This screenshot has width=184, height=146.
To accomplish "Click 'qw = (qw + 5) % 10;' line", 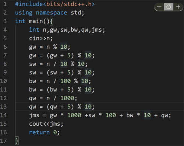I will tap(62, 107).
